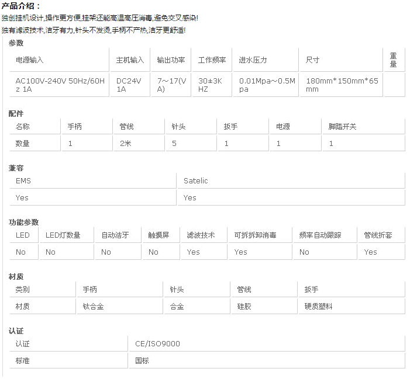Select the 钛合金 material cell
The width and height of the screenshot is (417, 386).
tap(120, 307)
